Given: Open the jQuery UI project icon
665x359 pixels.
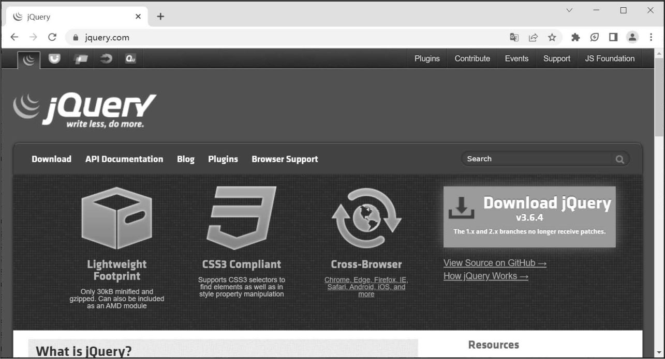Looking at the screenshot, I should pyautogui.click(x=54, y=58).
